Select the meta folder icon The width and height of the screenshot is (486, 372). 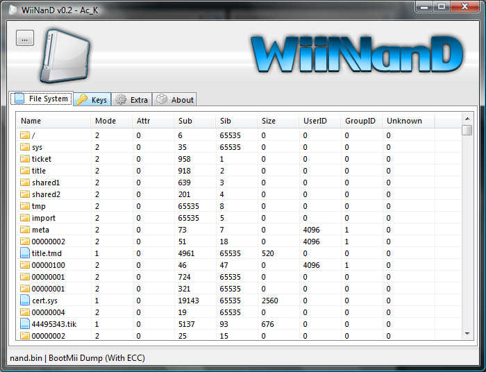[25, 230]
